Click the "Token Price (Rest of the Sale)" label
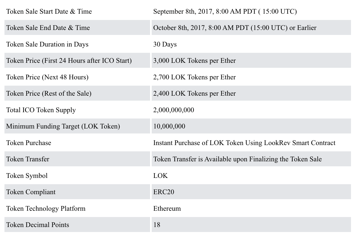Viewport: 356px width, 237px height. click(x=49, y=94)
